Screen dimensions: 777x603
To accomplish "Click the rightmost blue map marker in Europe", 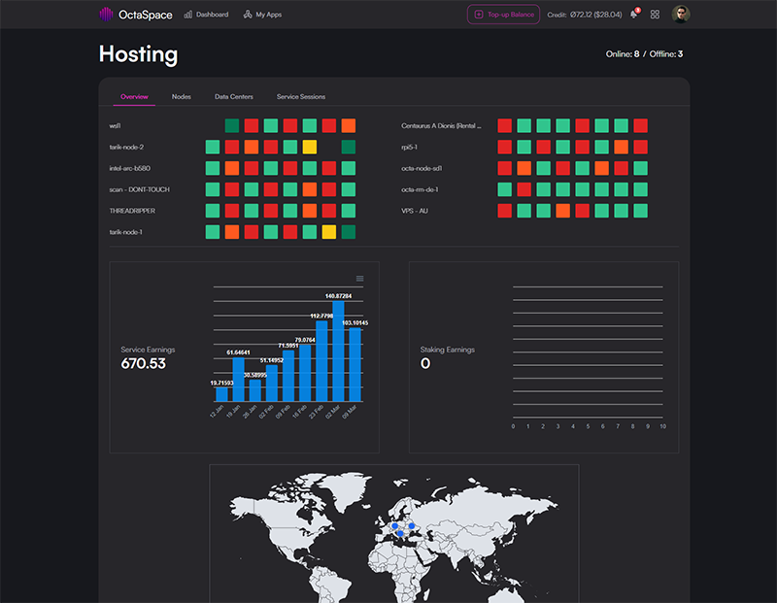I will click(412, 526).
